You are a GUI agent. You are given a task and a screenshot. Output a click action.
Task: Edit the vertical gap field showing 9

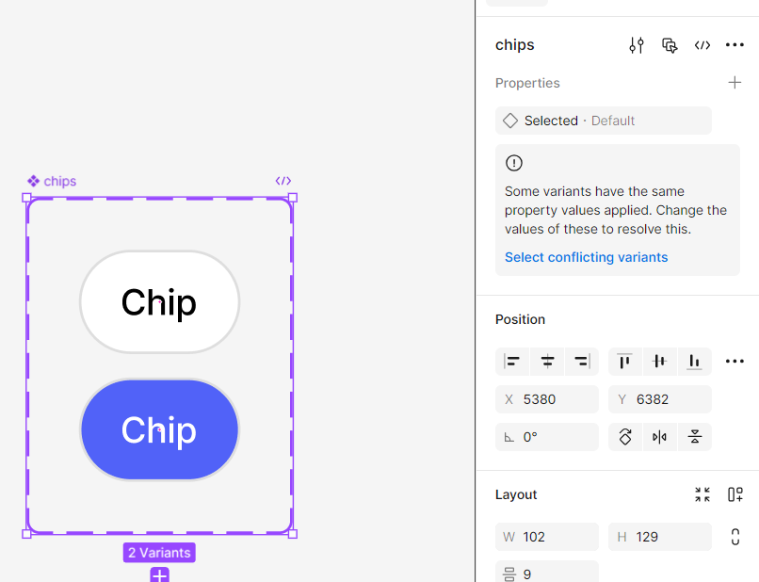click(x=547, y=573)
